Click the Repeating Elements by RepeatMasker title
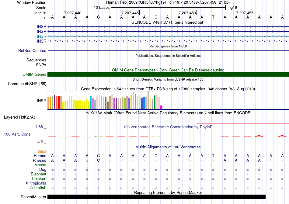The image size is (289, 204). click(168, 192)
